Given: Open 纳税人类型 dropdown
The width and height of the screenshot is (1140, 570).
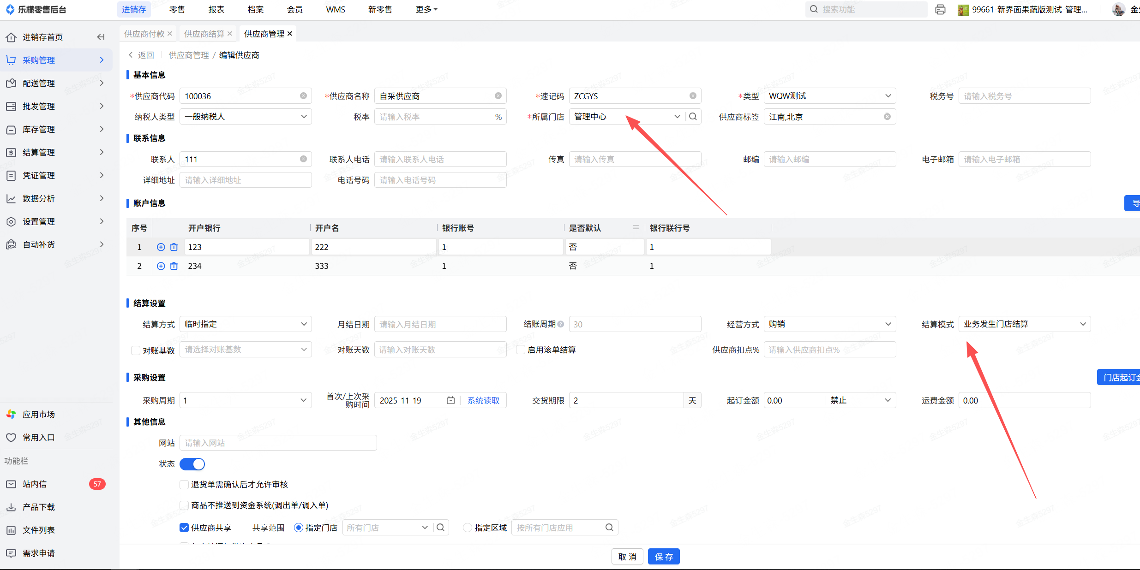Looking at the screenshot, I should [246, 117].
